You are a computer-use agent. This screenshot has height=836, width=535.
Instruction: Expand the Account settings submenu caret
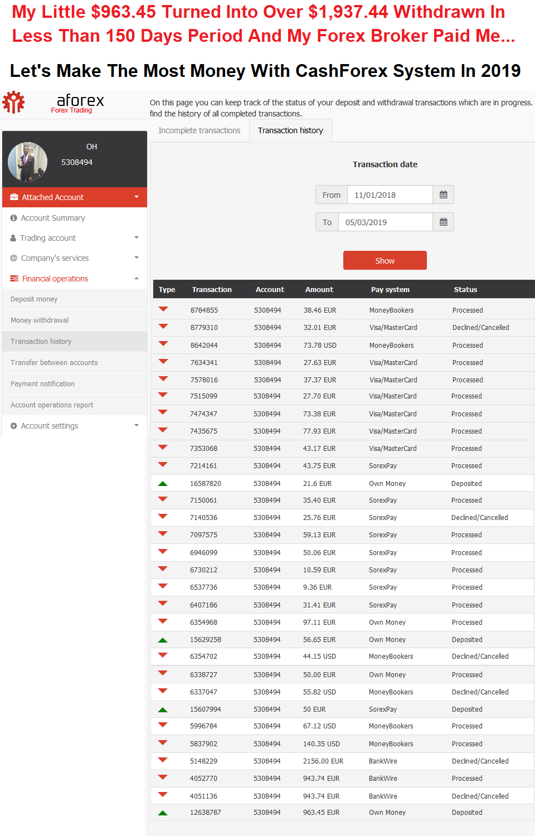click(x=137, y=425)
